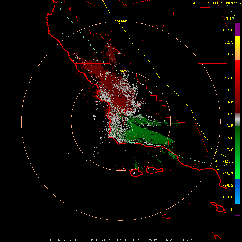Click the 30.1 legend value
The height and width of the screenshot is (242, 242).
tap(229, 90)
